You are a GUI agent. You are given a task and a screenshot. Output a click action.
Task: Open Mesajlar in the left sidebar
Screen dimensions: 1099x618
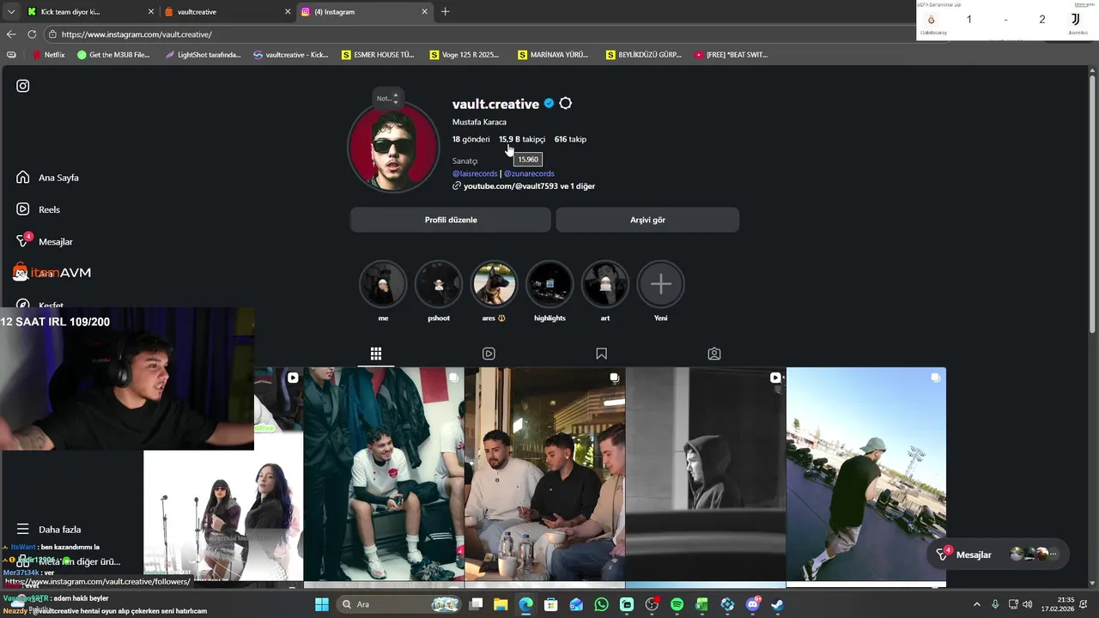click(x=45, y=241)
